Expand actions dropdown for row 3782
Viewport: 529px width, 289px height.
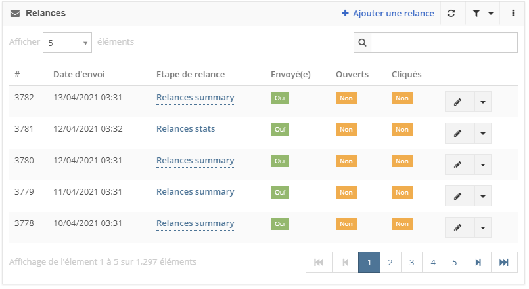[x=483, y=102]
